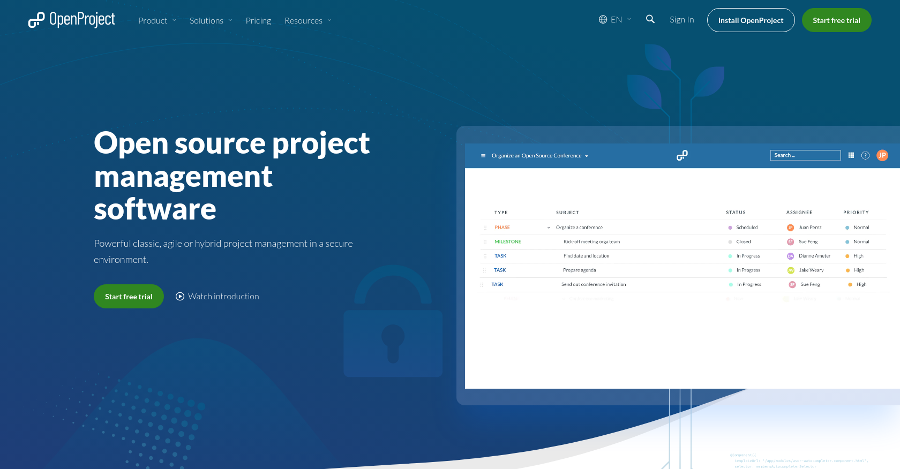Click the STATUS column header
Viewport: 900px width, 469px height.
[x=736, y=213]
